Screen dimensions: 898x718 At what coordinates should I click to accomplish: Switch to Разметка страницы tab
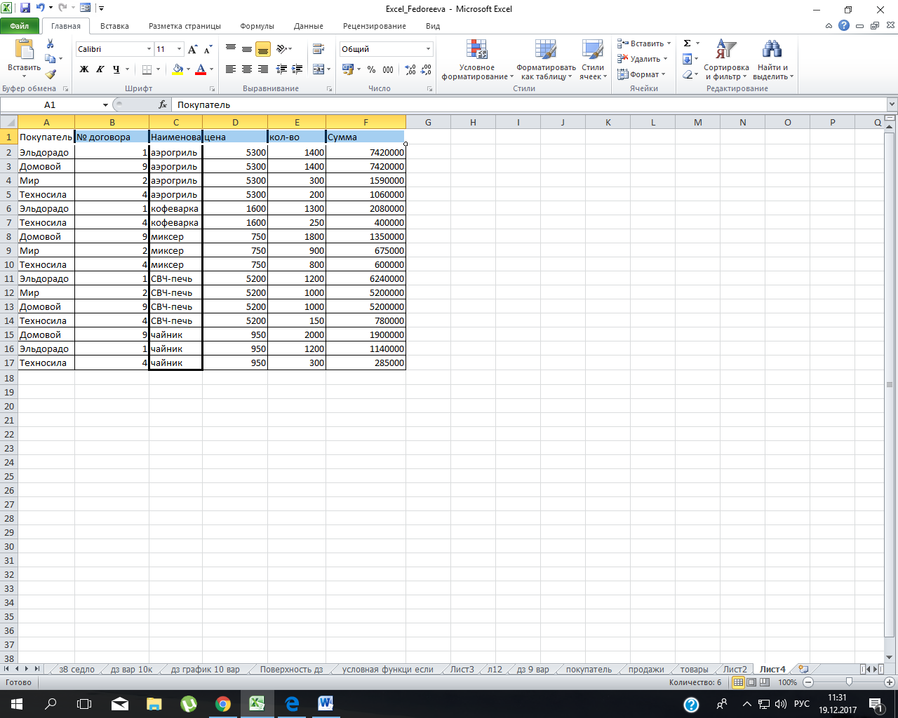185,26
